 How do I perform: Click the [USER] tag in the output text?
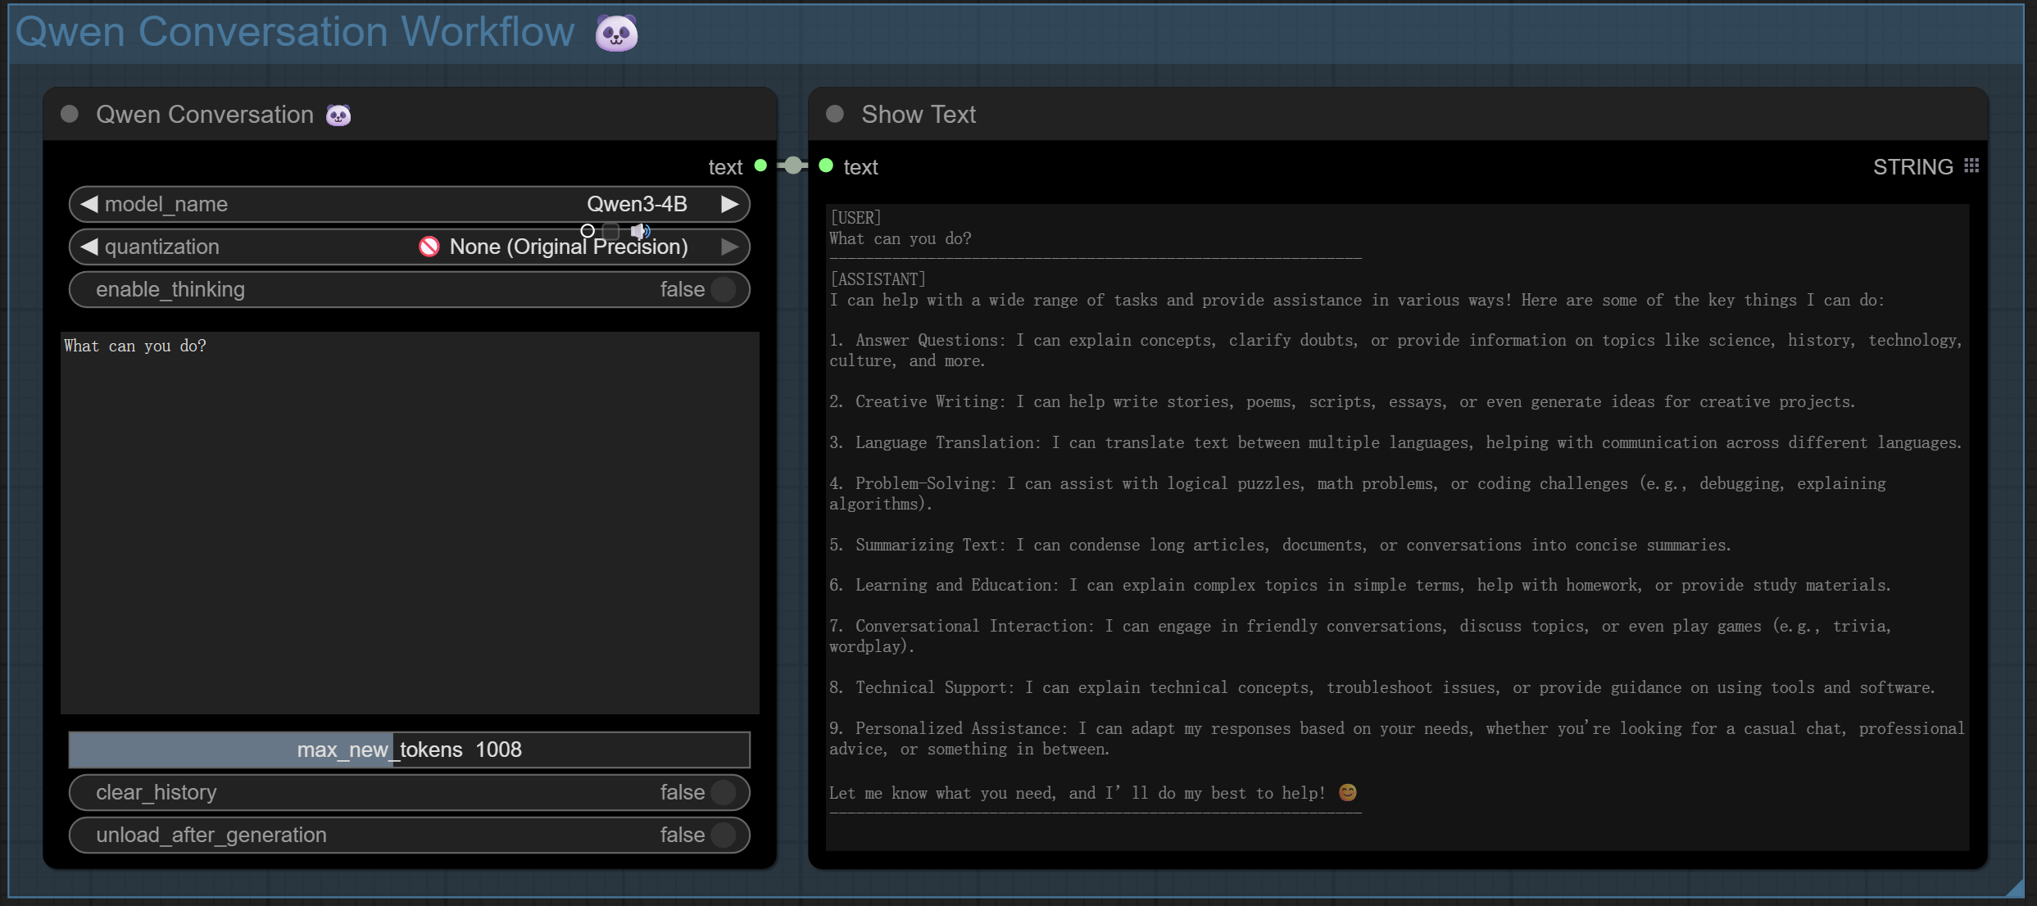[855, 218]
